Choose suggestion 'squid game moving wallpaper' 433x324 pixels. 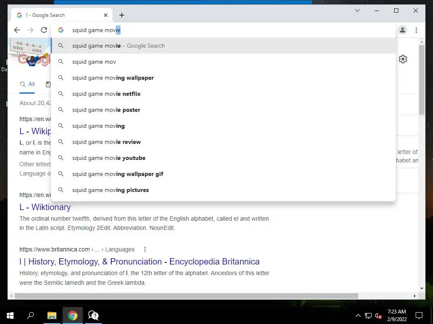pos(223,78)
